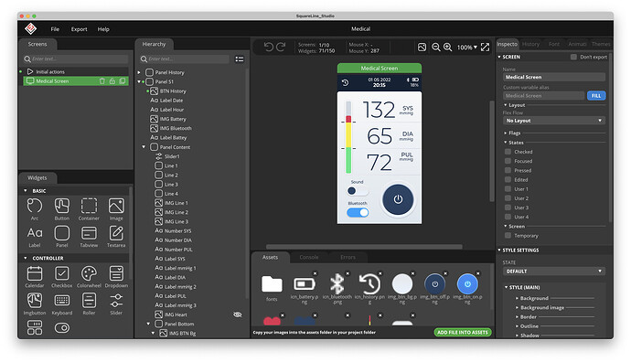
Task: Delete Medical Screen using the trash icon
Action: (x=102, y=81)
